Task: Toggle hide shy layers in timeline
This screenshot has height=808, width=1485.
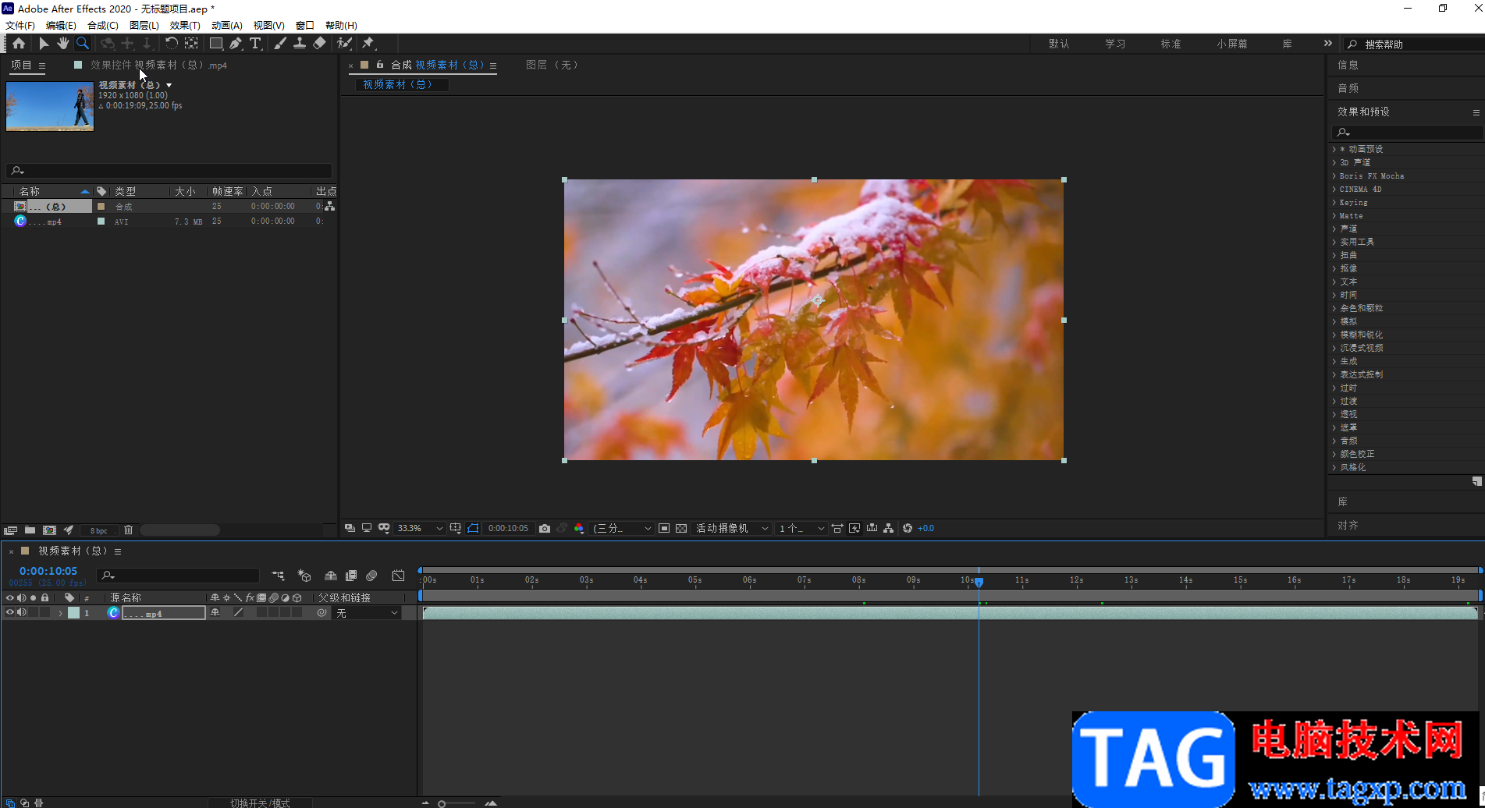Action: 331,576
